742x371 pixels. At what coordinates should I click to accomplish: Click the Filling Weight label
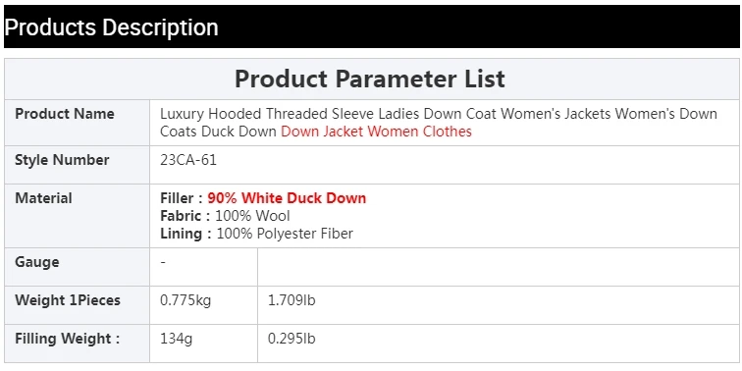(67, 339)
